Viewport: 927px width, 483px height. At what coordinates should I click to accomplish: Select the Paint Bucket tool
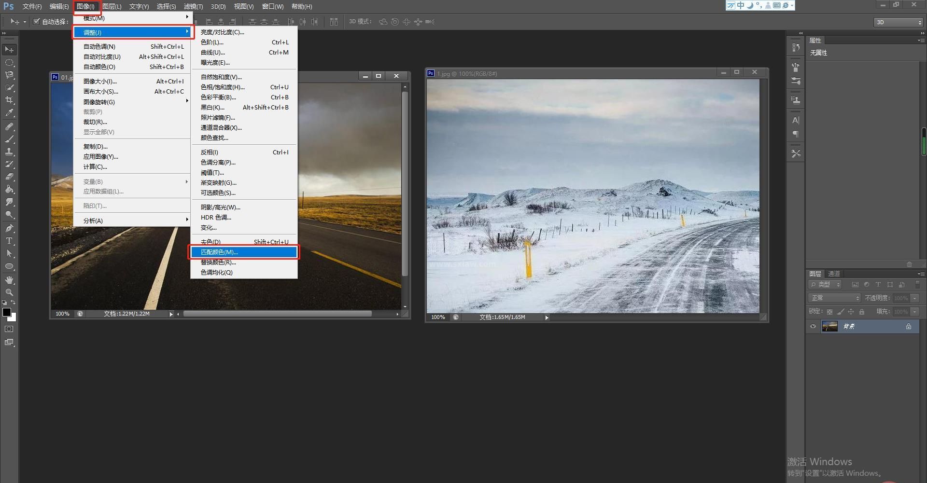[x=9, y=189]
